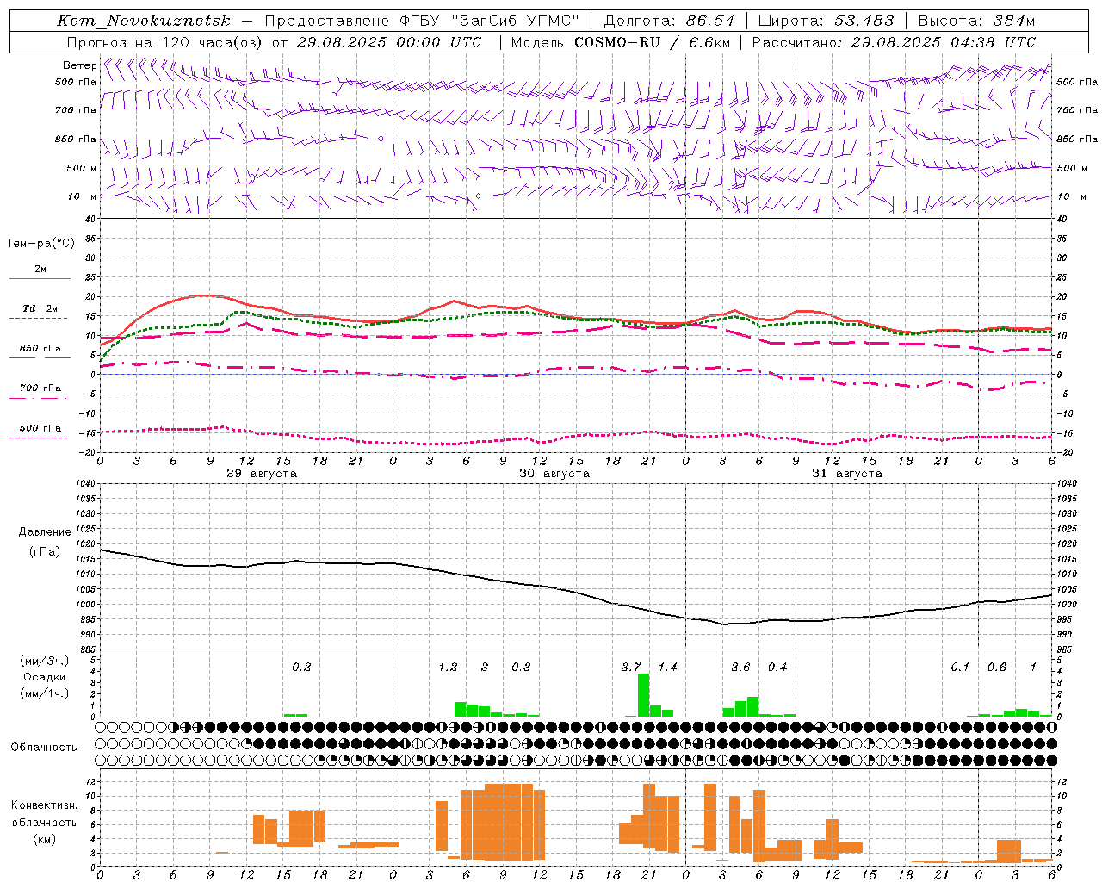Image resolution: width=1102 pixels, height=882 pixels.
Task: Select the longitude value Долгота: 86.54
Action: 669,21
